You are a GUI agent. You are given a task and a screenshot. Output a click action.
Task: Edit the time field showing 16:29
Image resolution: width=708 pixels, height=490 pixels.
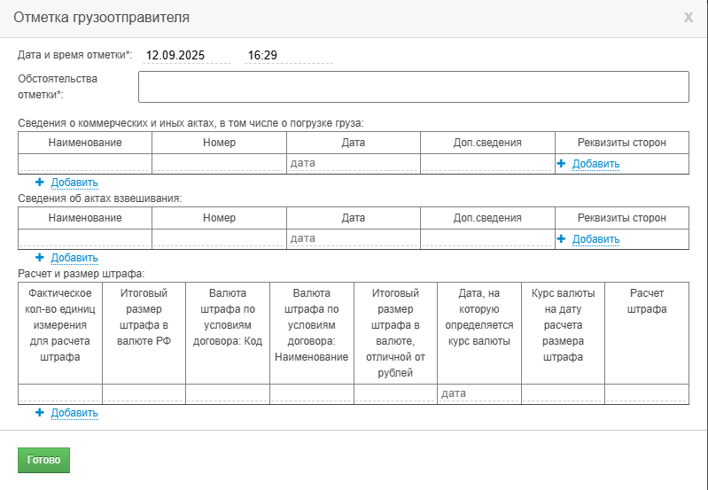(x=289, y=56)
